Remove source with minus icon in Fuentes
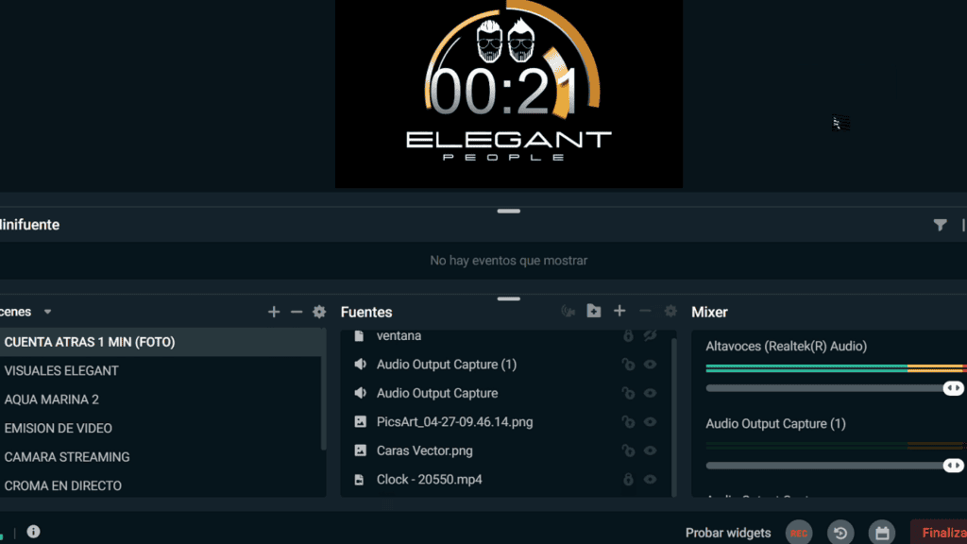 (x=645, y=312)
